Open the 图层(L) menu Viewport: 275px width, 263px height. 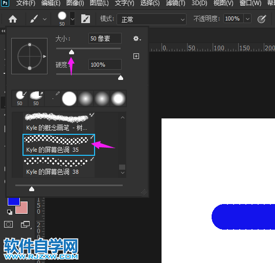point(100,3)
